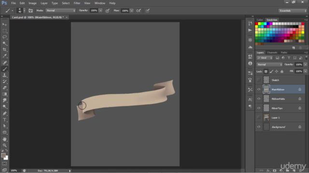Click the background color swatch
This screenshot has width=309, height=173.
click(6, 158)
